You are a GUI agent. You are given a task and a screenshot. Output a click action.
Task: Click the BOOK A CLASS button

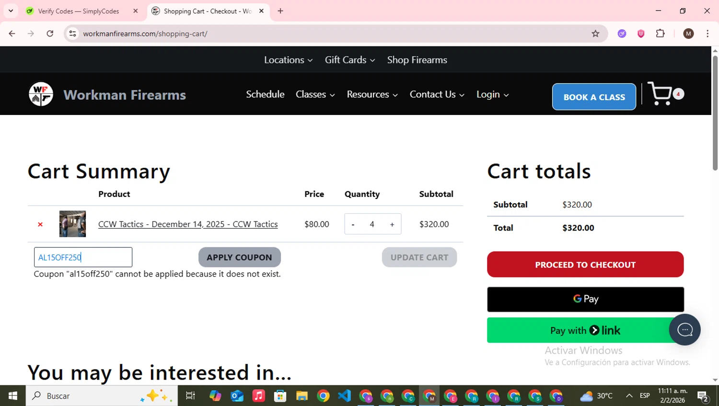coord(594,97)
